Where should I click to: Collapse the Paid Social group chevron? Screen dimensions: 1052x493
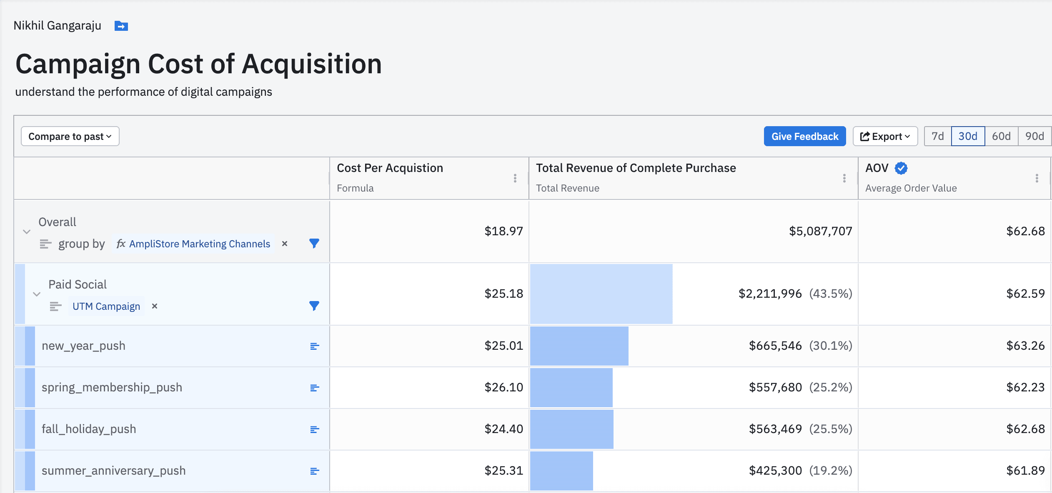[x=37, y=294]
